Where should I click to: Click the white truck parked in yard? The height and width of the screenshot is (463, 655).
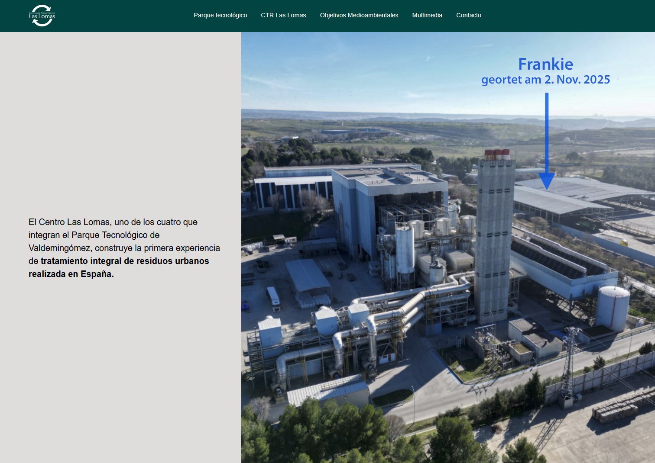273,298
